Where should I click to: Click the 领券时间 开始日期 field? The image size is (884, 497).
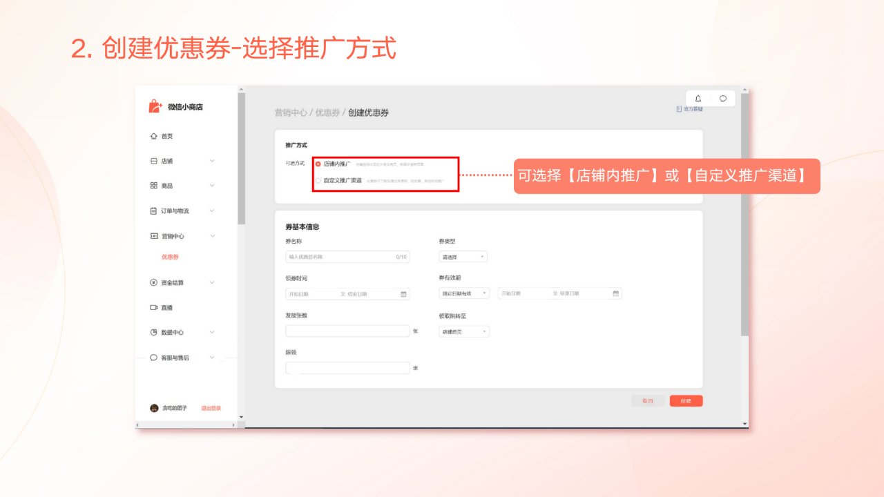(x=299, y=294)
